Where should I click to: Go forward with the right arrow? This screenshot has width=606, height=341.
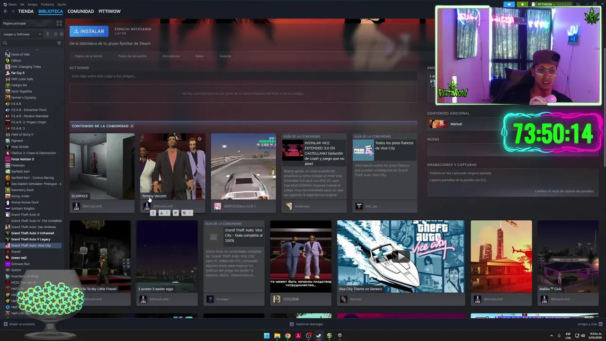[12, 11]
